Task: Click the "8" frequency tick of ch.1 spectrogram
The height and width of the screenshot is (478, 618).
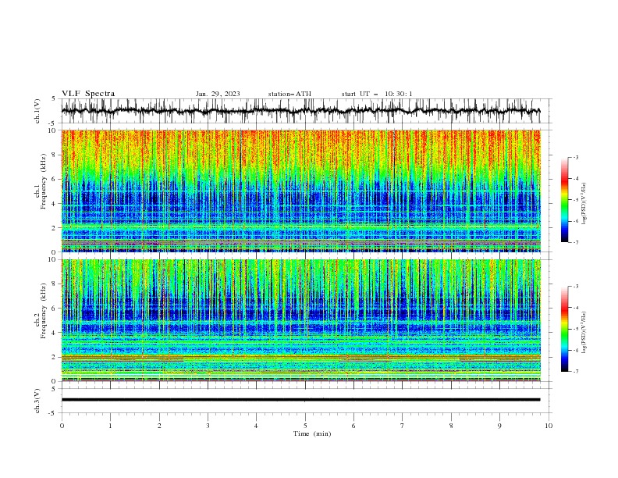Action: 55,155
